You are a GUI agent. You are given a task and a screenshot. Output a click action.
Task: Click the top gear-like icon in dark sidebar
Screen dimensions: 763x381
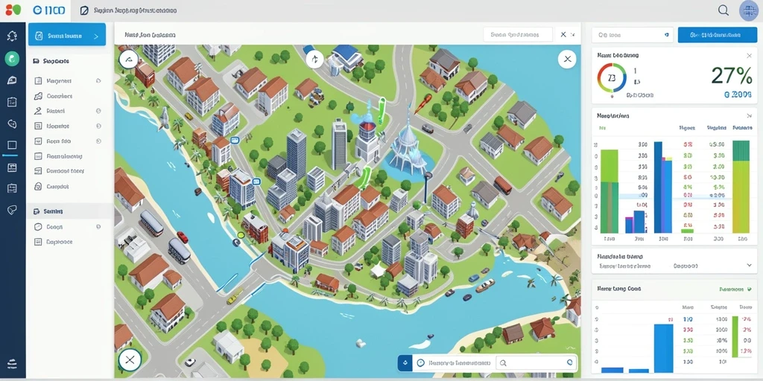click(x=12, y=36)
